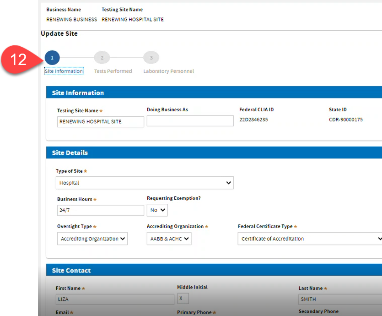Go to step 3 circle in the wizard

pyautogui.click(x=151, y=58)
